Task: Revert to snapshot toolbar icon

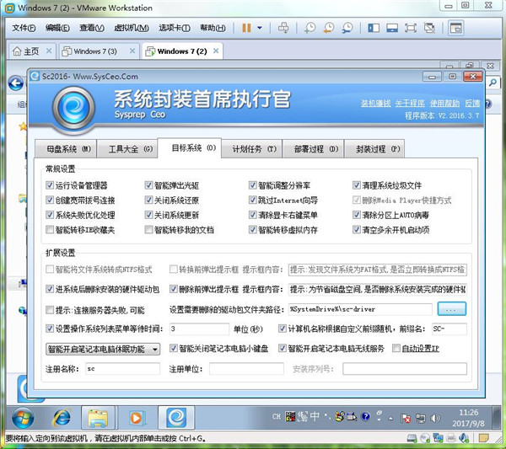Action: tap(329, 28)
